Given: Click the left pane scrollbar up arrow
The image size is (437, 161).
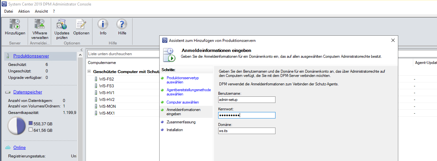Looking at the screenshot, I should pyautogui.click(x=80, y=56).
